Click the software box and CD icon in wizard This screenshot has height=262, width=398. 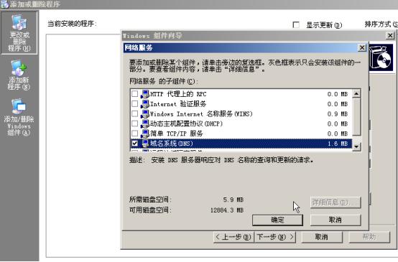(x=381, y=57)
